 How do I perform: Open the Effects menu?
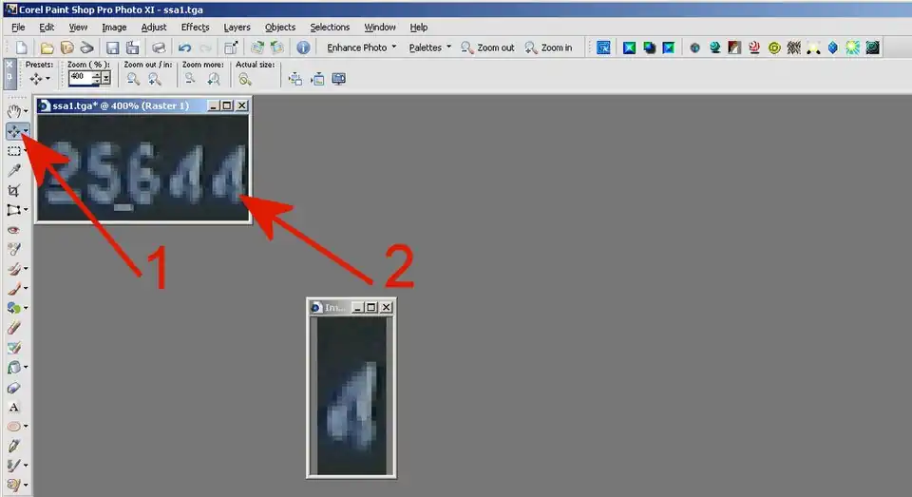(x=195, y=28)
